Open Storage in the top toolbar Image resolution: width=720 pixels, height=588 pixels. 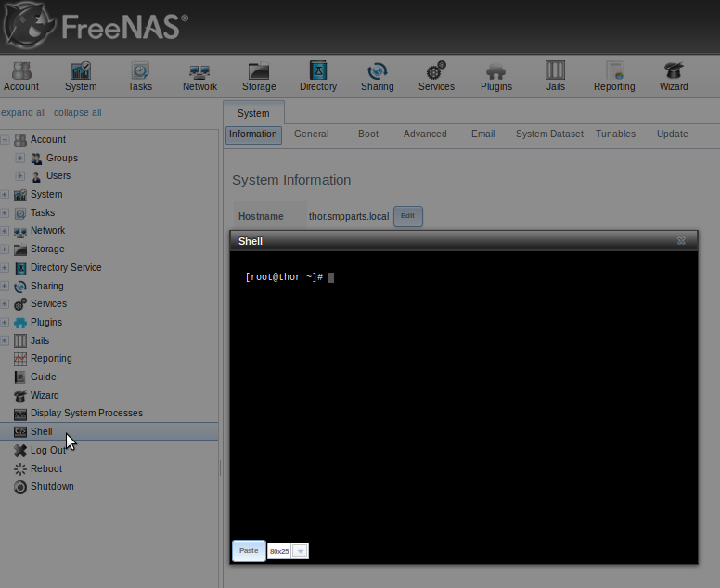[259, 77]
